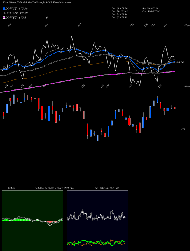Click the 'Pre H: 176.42' value
The width and height of the screenshot is (190, 251).
click(x=119, y=11)
